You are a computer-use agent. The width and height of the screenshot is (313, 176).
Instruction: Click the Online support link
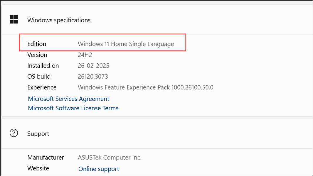pyautogui.click(x=98, y=169)
